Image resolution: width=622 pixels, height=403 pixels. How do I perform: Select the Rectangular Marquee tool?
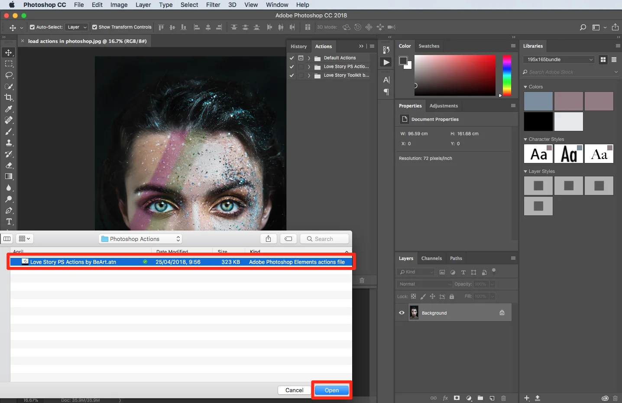[9, 64]
